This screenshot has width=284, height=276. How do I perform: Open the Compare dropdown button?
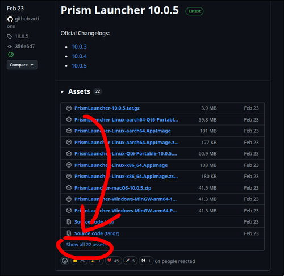22,65
